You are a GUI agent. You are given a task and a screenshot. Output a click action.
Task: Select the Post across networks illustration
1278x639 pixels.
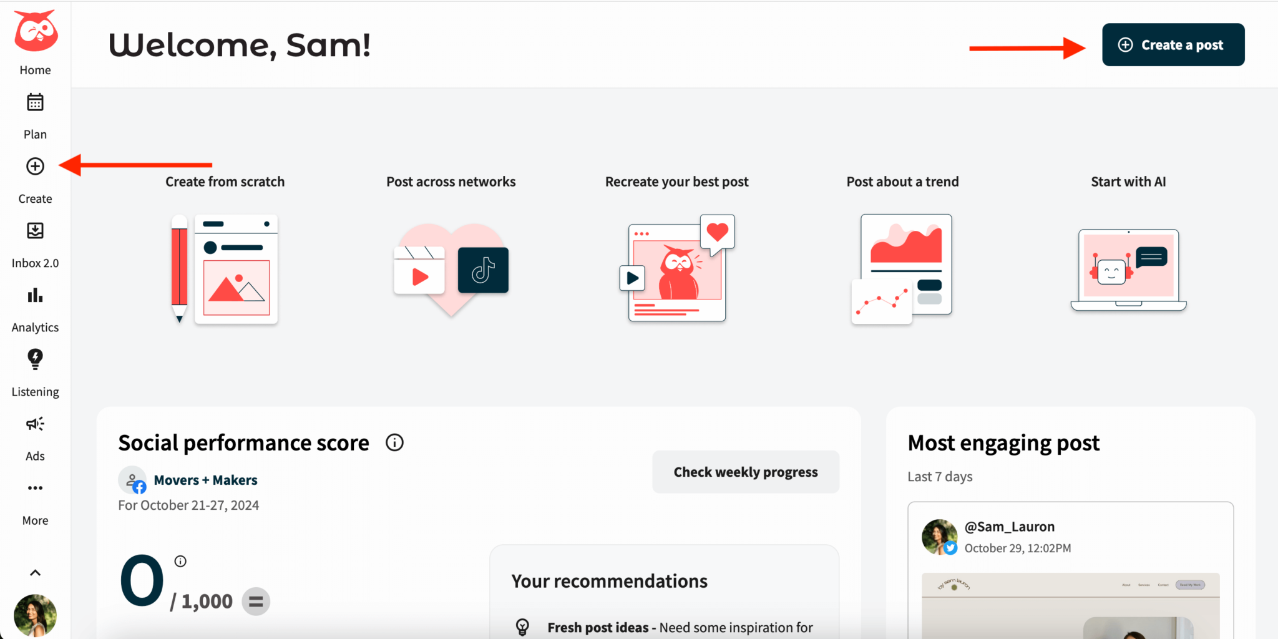pos(451,270)
